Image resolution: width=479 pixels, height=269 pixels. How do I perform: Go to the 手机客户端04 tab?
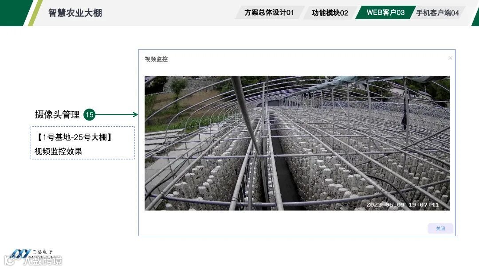[x=437, y=12]
